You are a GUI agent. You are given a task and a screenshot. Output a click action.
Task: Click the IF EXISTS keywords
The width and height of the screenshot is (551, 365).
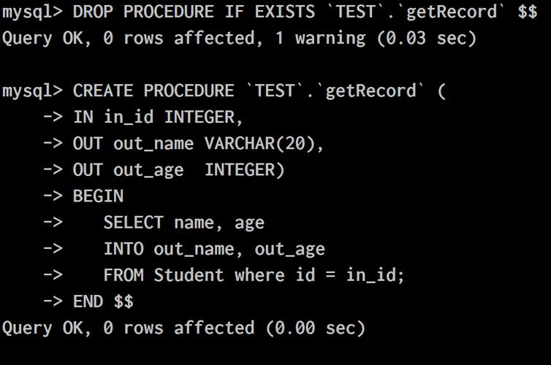point(270,12)
